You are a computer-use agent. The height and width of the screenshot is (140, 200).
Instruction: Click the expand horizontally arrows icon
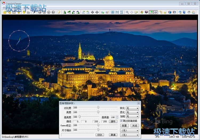point(93,12)
